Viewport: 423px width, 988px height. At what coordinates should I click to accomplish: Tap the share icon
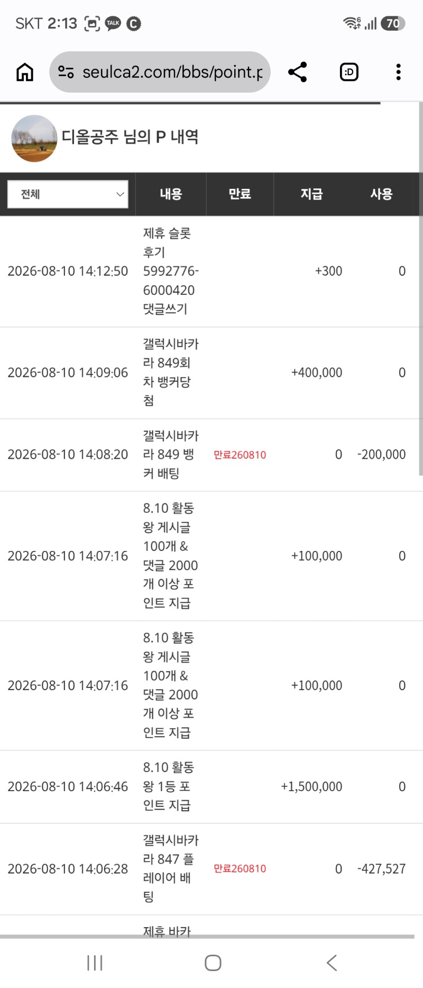298,72
